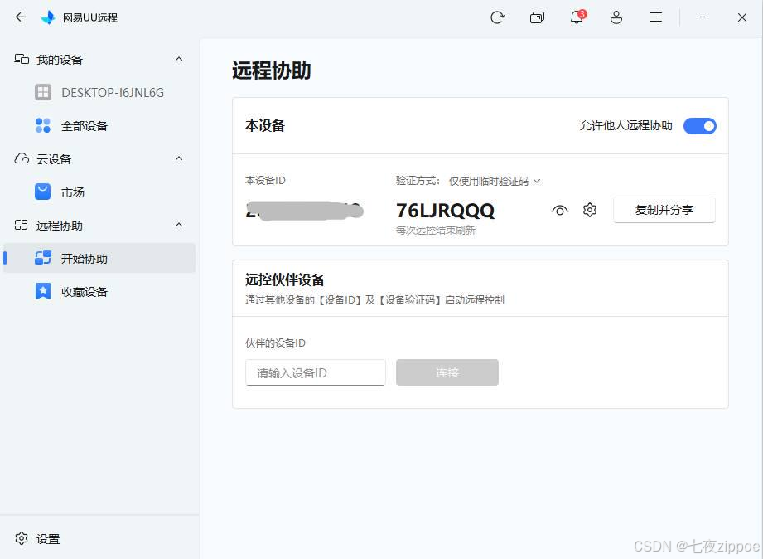Open 全部设备 in sidebar
The width and height of the screenshot is (763, 559).
tap(99, 126)
